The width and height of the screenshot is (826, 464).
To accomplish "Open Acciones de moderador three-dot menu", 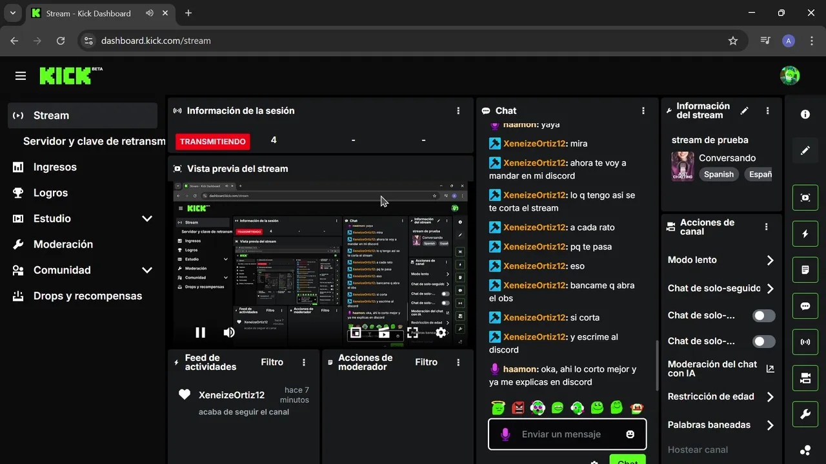I will click(459, 363).
